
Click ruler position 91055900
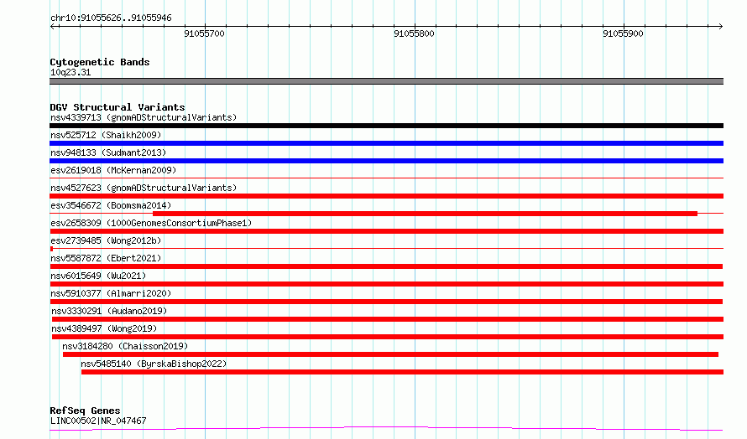click(x=623, y=34)
